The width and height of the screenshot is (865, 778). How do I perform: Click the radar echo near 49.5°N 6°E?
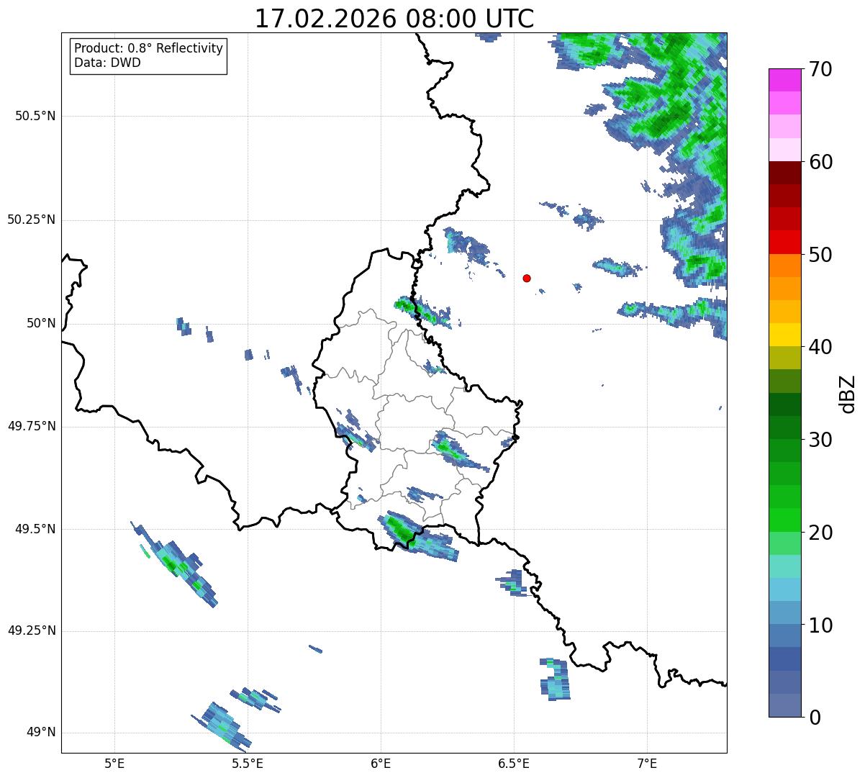pyautogui.click(x=414, y=536)
